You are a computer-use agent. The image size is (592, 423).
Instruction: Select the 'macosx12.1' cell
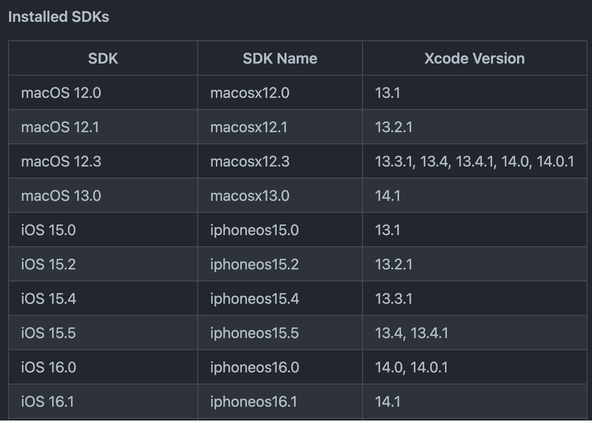[x=280, y=127]
